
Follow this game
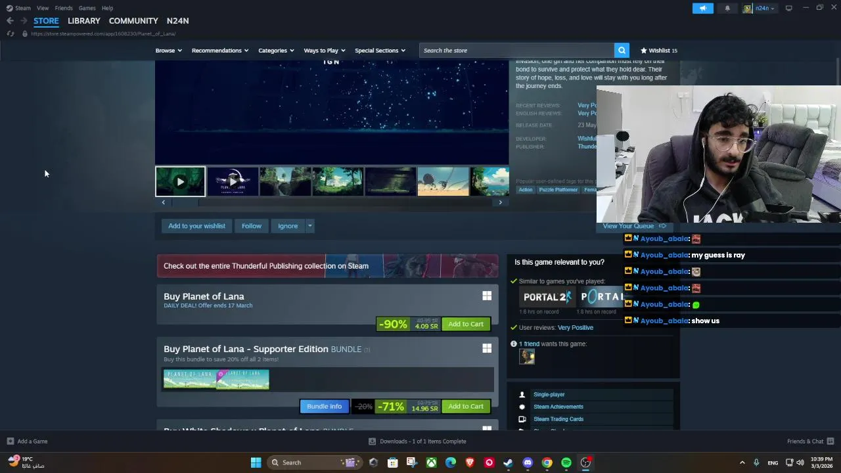[x=252, y=226]
